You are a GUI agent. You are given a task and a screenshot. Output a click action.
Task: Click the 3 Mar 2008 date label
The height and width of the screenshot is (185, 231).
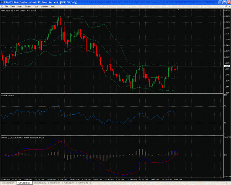178,179
